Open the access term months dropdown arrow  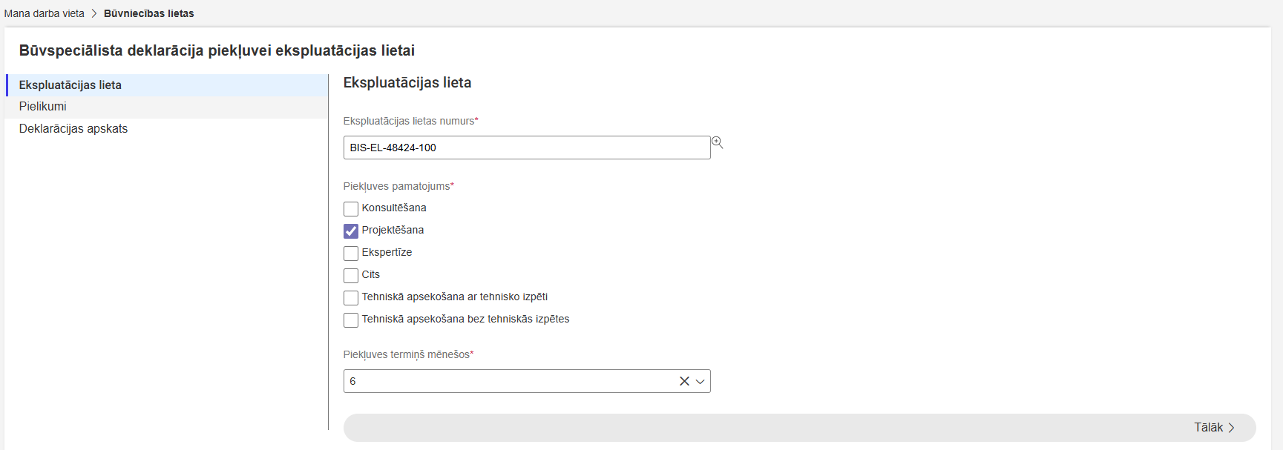[x=700, y=381]
